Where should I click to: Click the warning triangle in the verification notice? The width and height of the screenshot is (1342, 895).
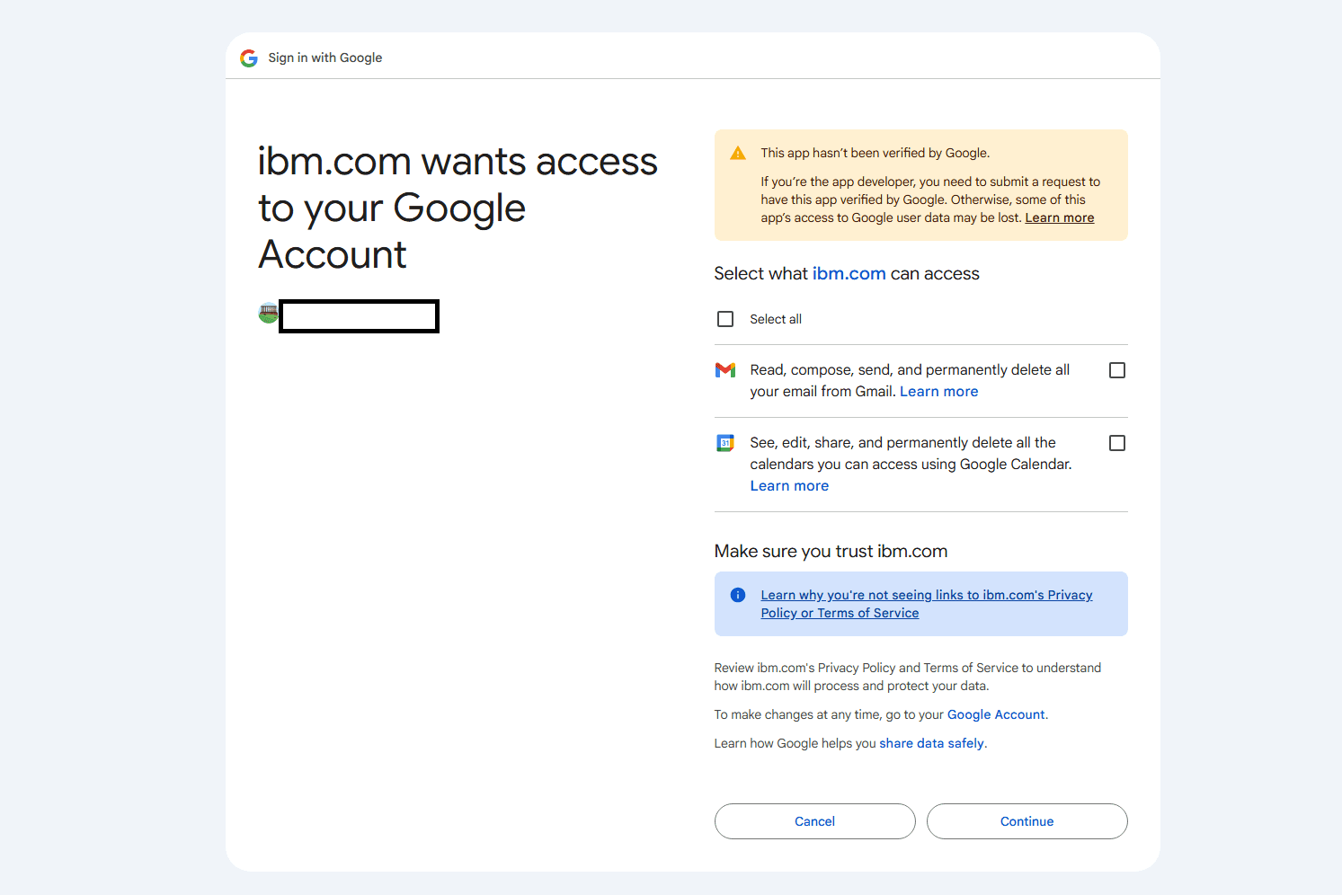click(x=737, y=153)
